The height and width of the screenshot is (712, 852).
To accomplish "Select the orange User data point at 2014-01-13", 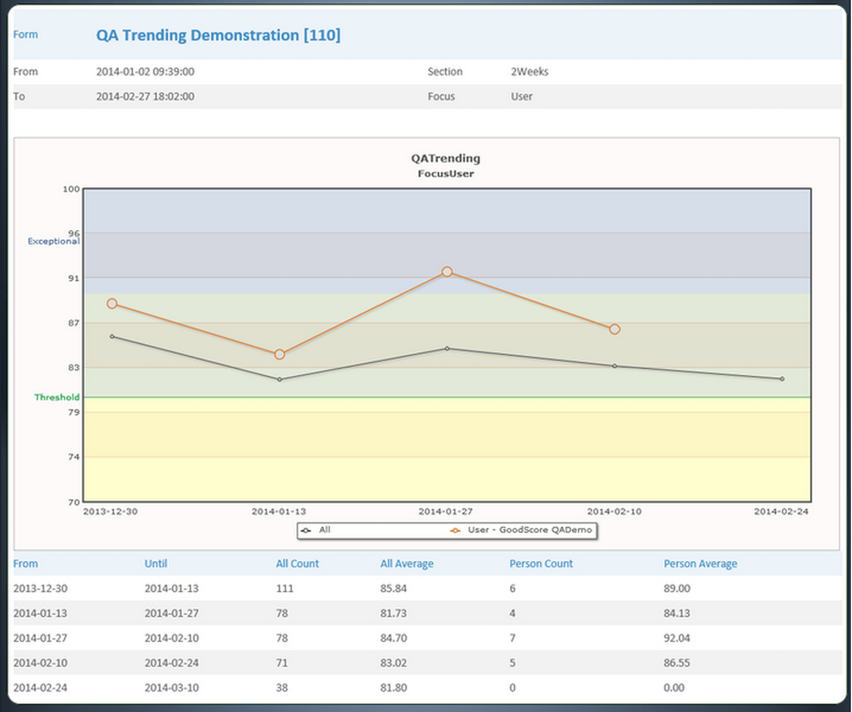I will 279,354.
